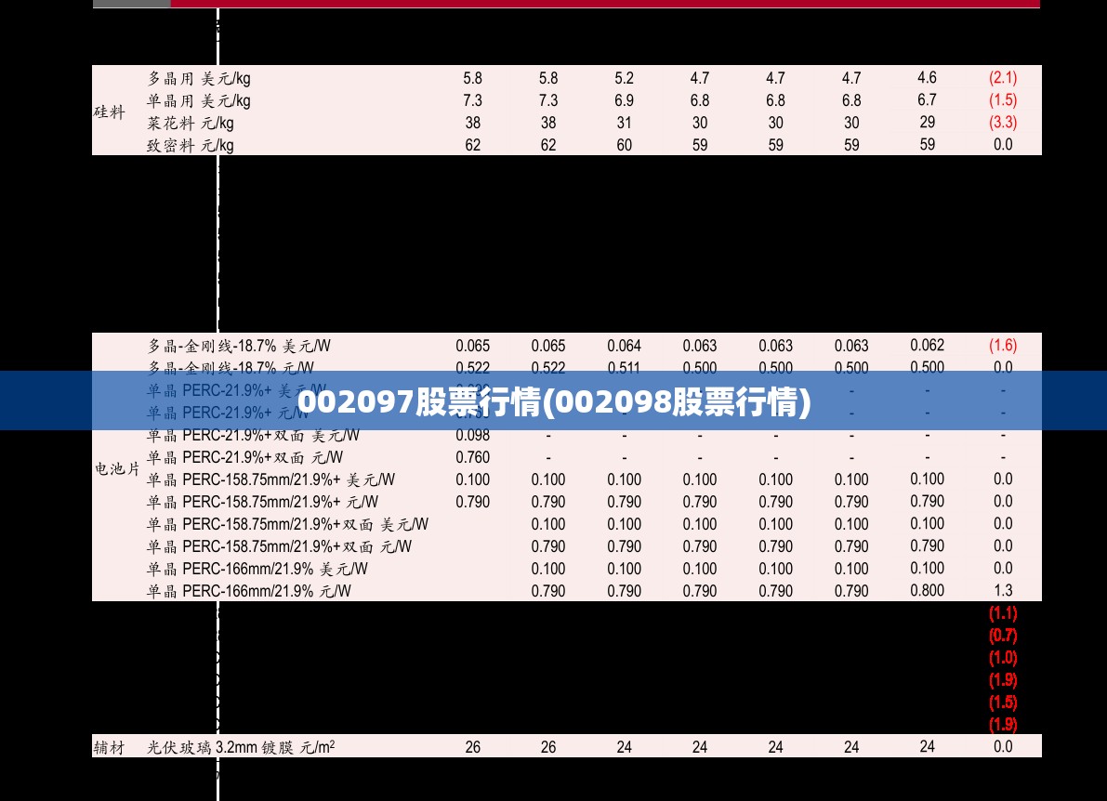Click the 致密料 元/kg row label
This screenshot has height=801, width=1107.
tap(190, 145)
